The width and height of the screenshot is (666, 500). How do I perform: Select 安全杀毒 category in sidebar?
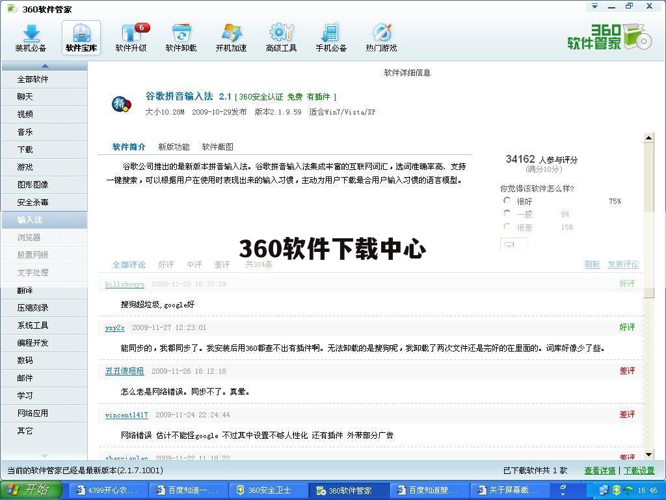[45, 202]
